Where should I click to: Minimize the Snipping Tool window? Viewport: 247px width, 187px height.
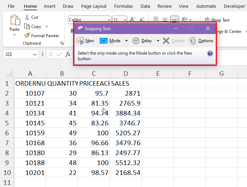point(176,28)
